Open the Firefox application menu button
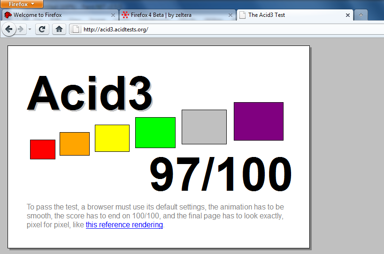 click(22, 4)
